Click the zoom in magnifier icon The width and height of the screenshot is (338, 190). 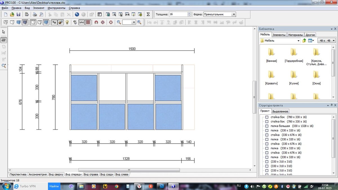(139, 22)
